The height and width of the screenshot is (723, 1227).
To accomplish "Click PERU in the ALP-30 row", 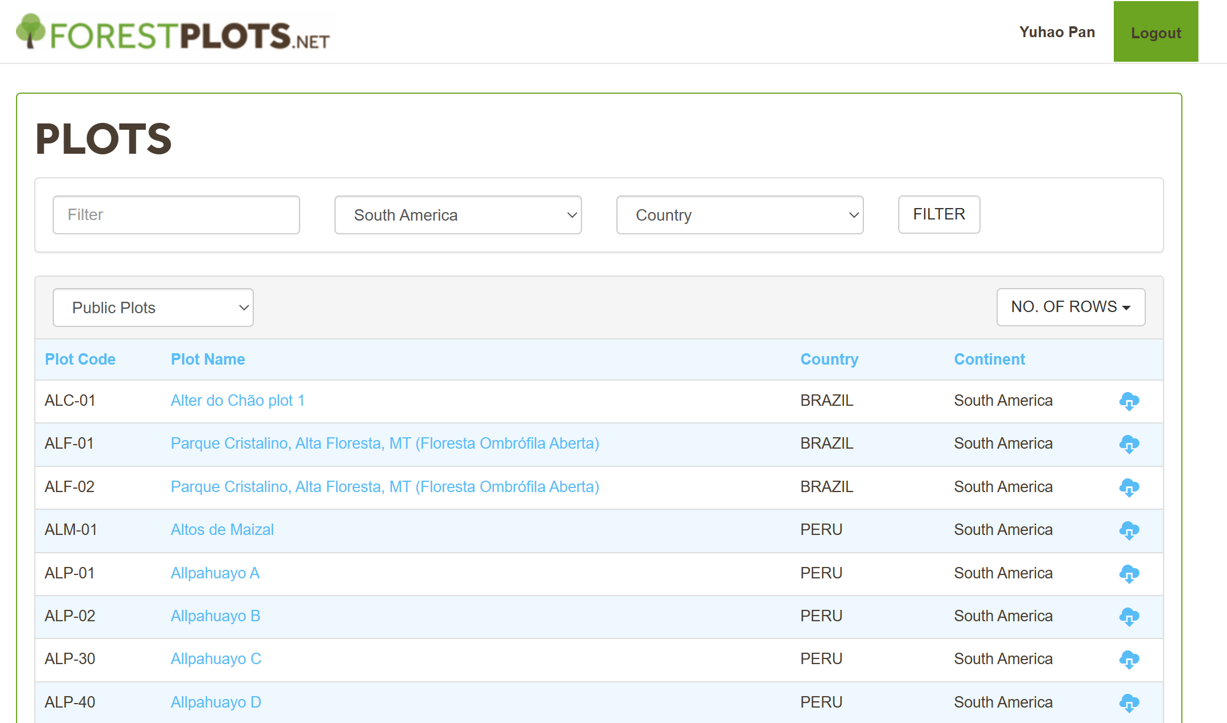I will [821, 658].
